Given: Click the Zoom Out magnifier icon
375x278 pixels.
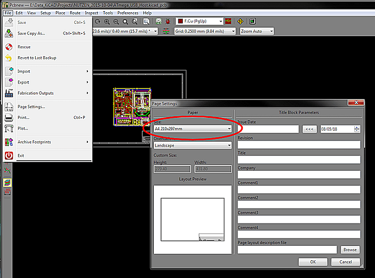Looking at the screenshot, I should 116,22.
